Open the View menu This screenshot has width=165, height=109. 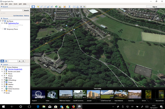tap(11, 4)
